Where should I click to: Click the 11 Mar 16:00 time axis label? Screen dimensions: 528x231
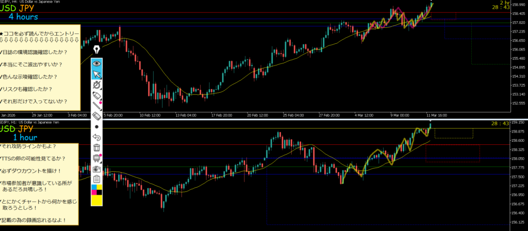pyautogui.click(x=436, y=115)
